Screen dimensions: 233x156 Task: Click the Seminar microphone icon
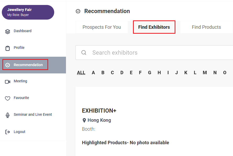click(8, 115)
